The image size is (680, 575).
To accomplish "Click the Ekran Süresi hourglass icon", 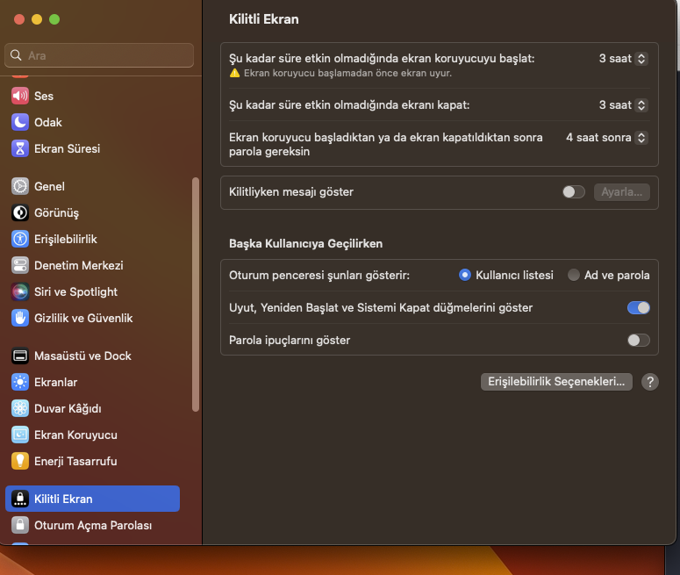I will coord(20,148).
